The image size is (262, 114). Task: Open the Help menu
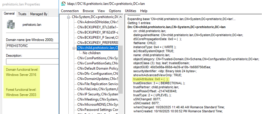coord(144,11)
